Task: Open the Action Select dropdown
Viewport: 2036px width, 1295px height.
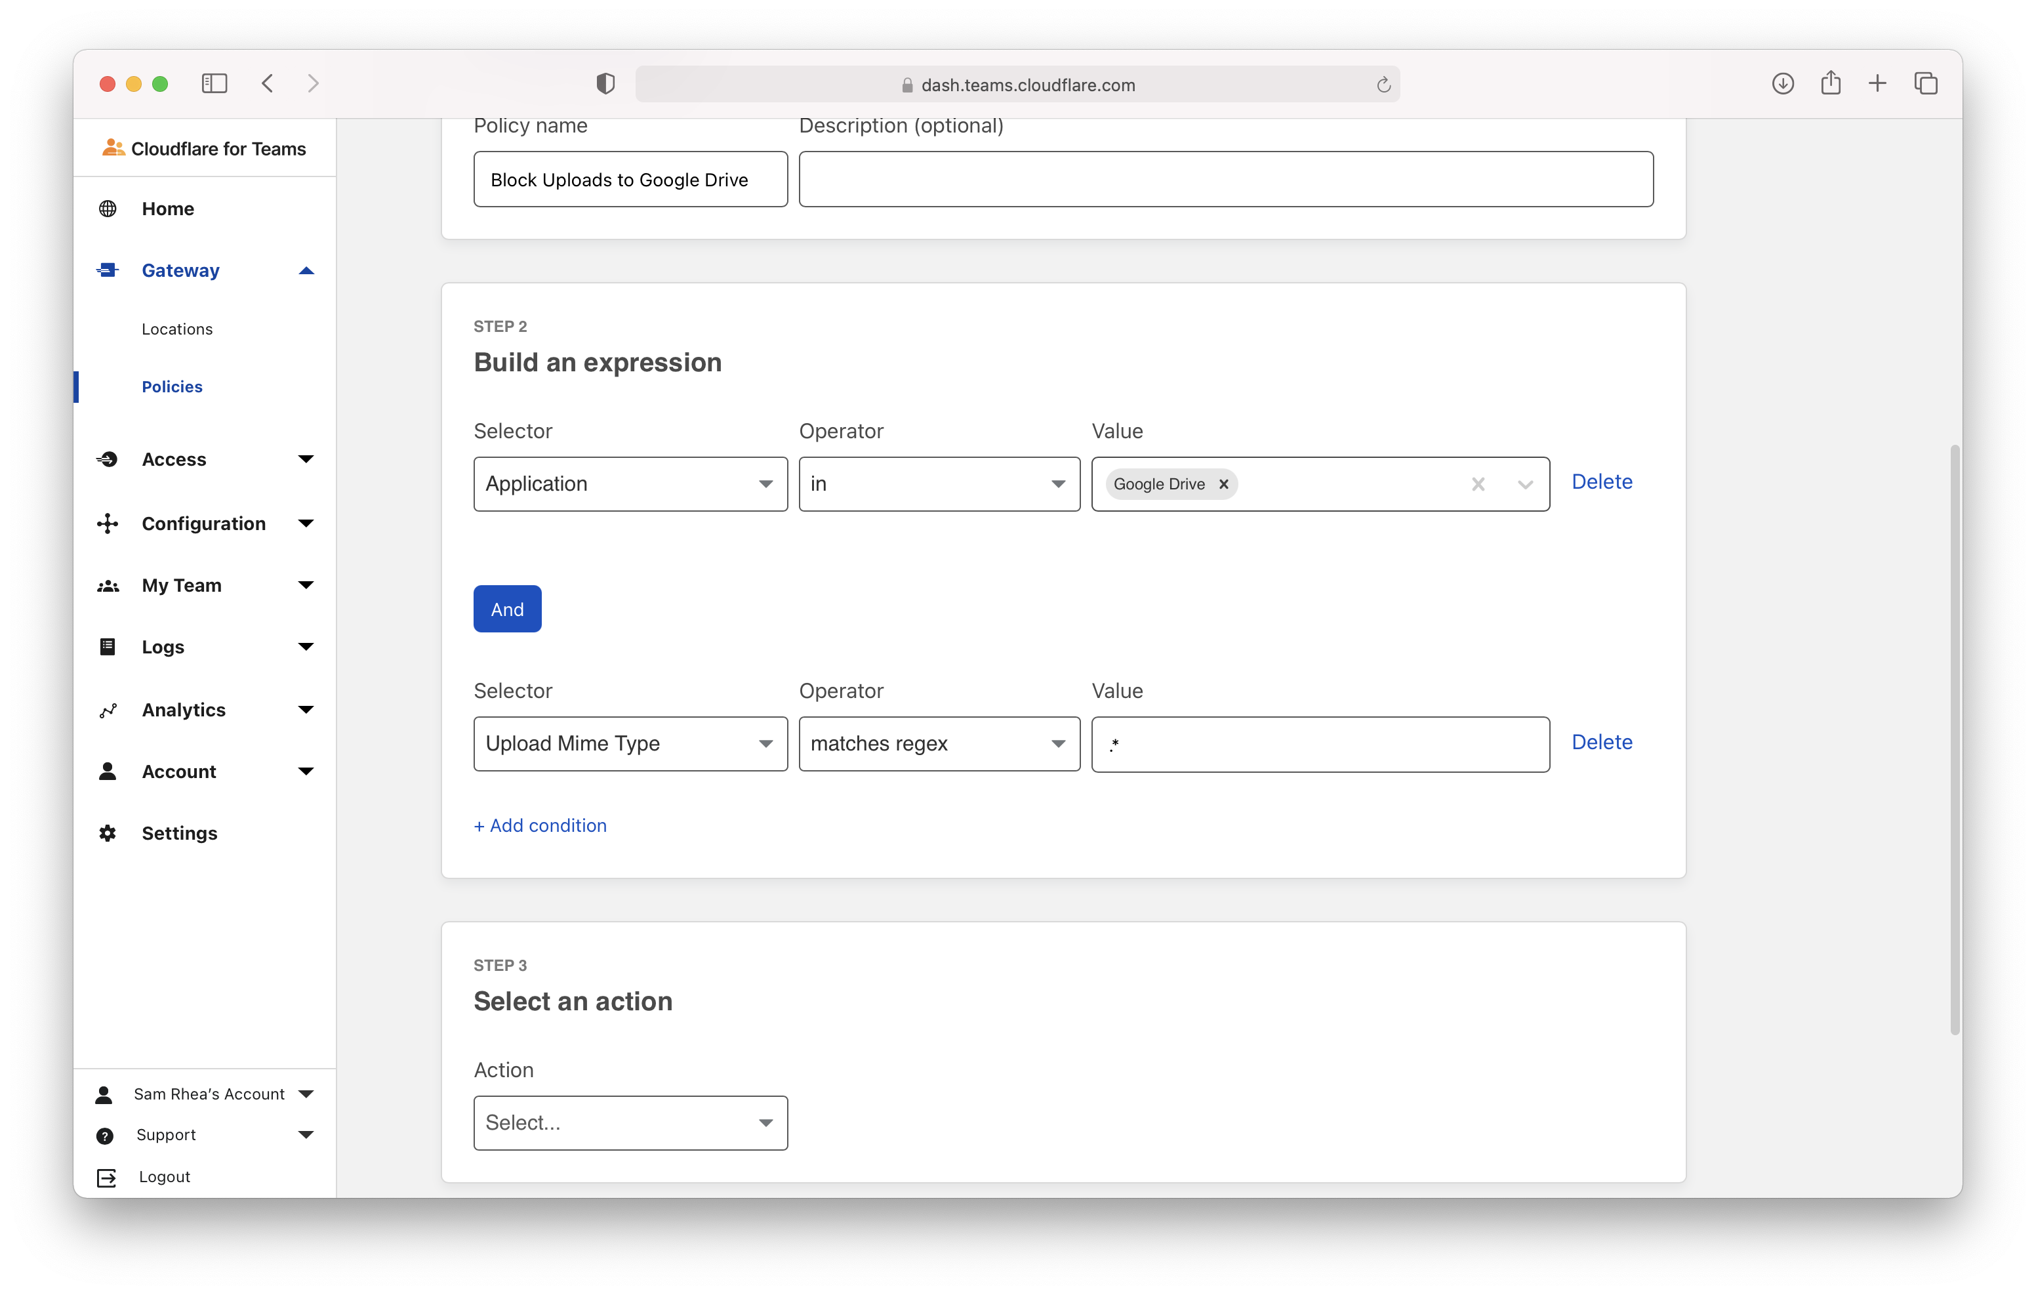Action: tap(630, 1122)
